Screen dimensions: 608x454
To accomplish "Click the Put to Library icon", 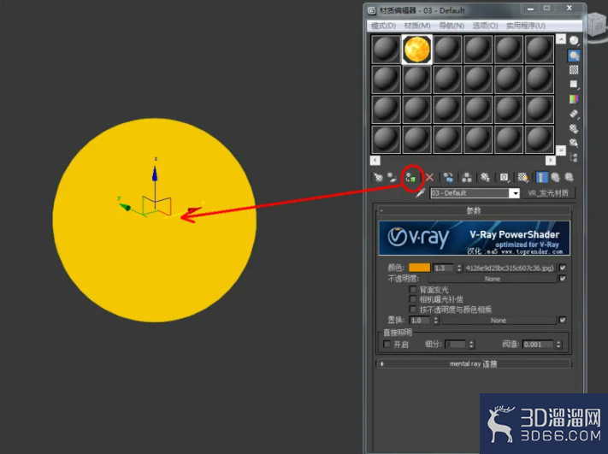I will (485, 178).
